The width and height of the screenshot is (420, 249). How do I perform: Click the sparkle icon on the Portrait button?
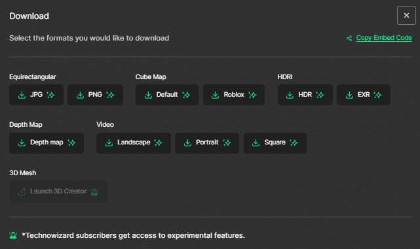(x=227, y=142)
